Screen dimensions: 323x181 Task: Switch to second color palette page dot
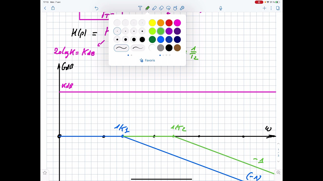click(163, 55)
